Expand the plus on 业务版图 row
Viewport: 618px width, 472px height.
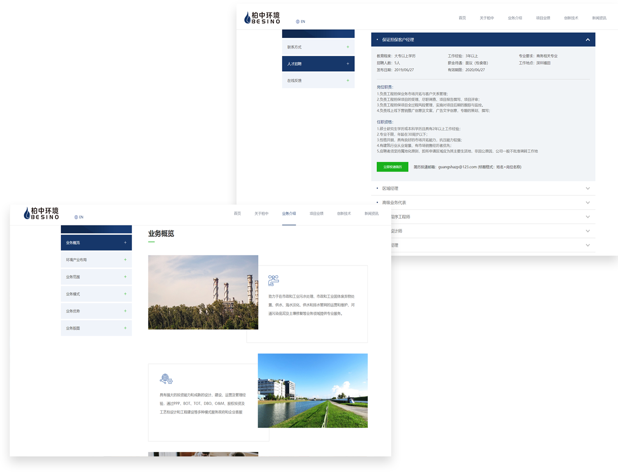point(125,328)
